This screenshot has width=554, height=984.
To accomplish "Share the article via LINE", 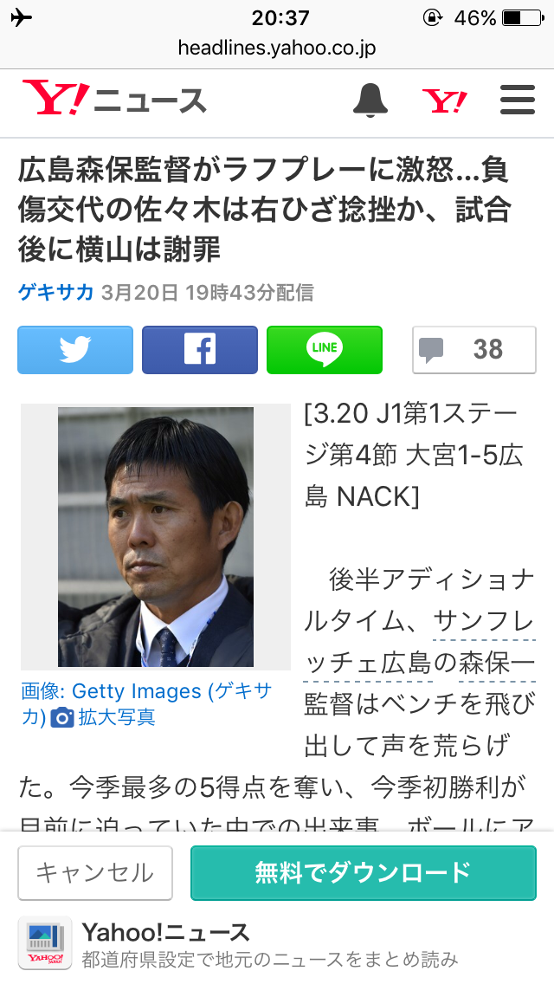I will 325,350.
